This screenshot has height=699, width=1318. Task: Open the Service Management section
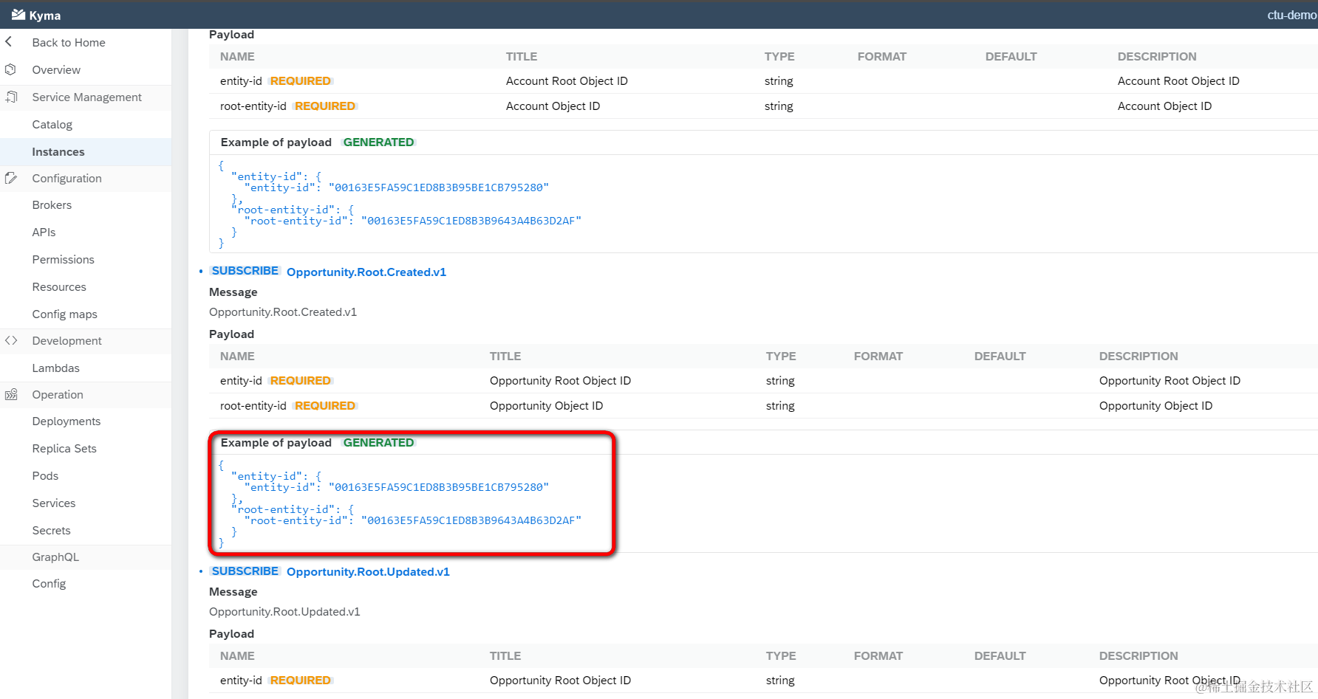click(87, 97)
